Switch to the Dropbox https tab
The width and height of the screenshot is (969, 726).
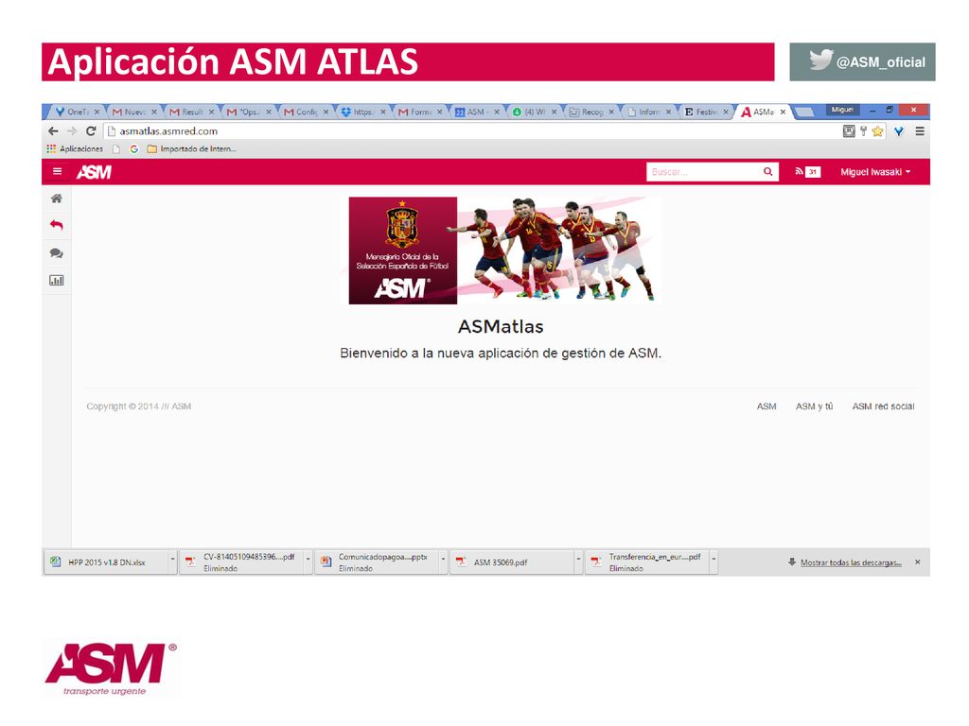click(x=362, y=112)
